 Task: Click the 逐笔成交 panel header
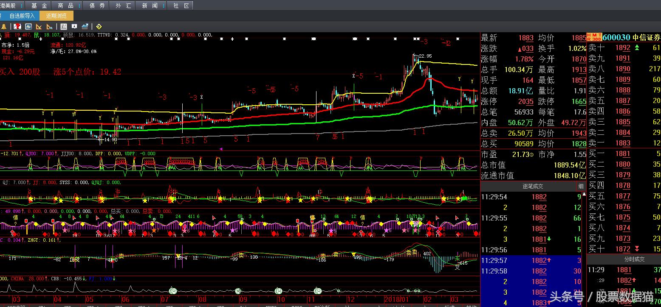click(x=533, y=186)
